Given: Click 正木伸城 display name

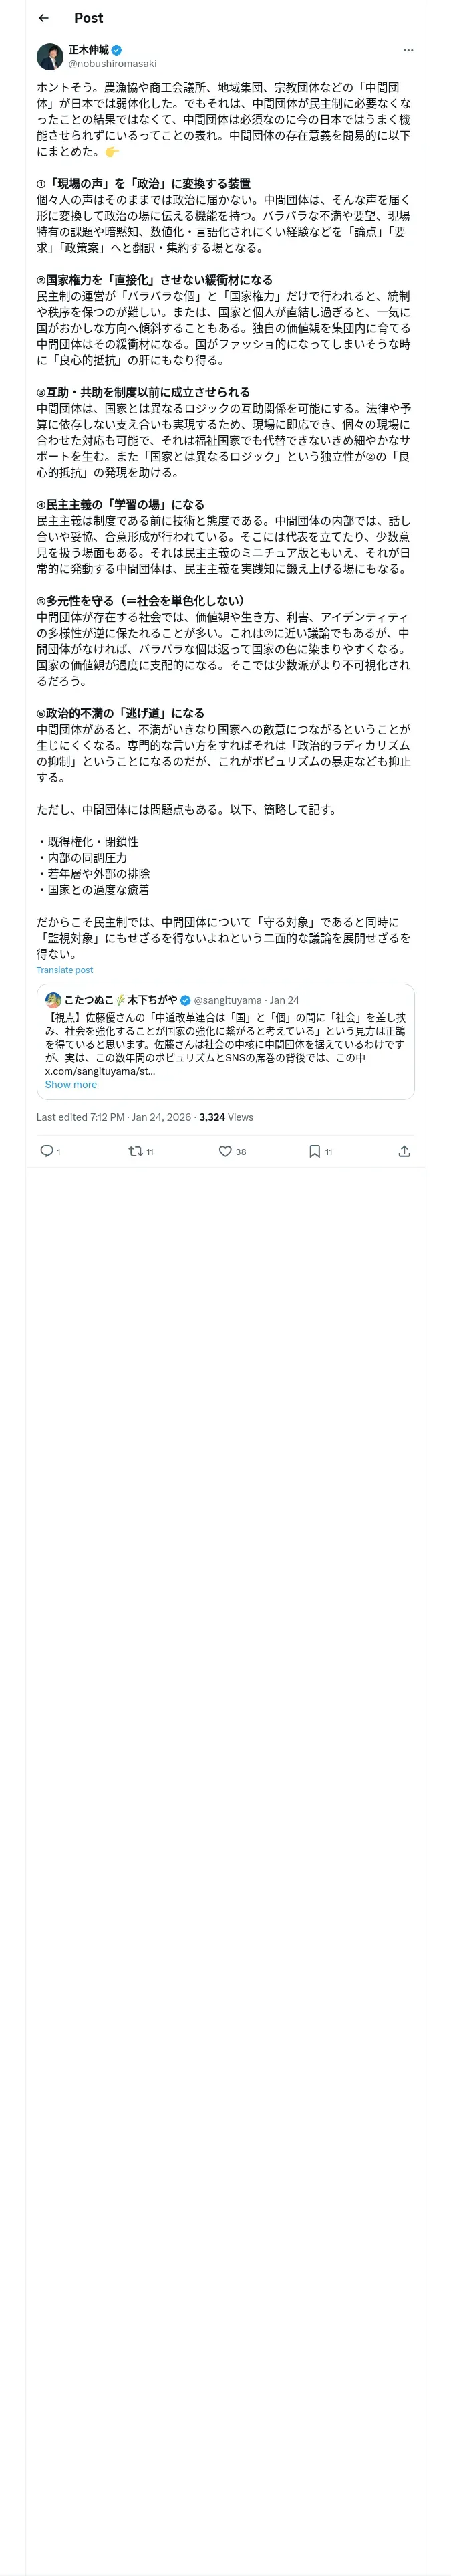Looking at the screenshot, I should click(88, 50).
